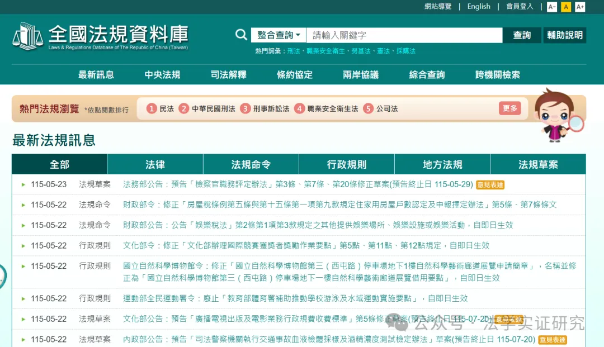The image size is (604, 347).
Task: Click the 最新法規訊息 heading
Action: (54, 140)
